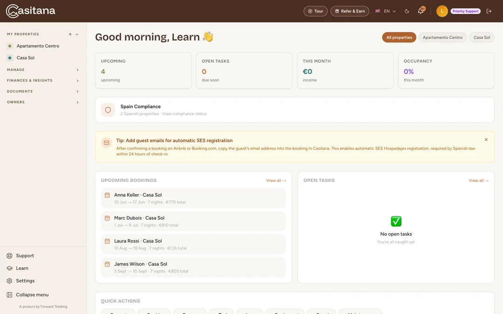Viewport: 503px width, 314px height.
Task: Click calendar icon of Marc Dubois booking
Action: [x=107, y=218]
